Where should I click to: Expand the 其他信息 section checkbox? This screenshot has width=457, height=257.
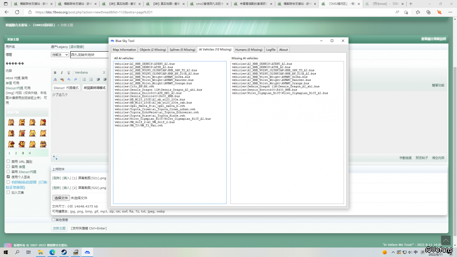[x=54, y=220]
